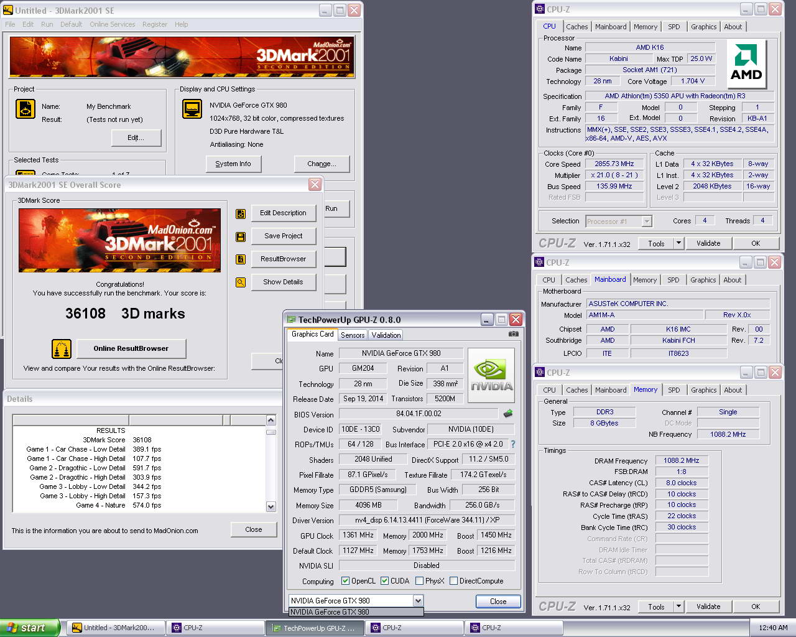Open About tab in CPU-Z Memory window
The image size is (796, 637).
pyautogui.click(x=733, y=390)
